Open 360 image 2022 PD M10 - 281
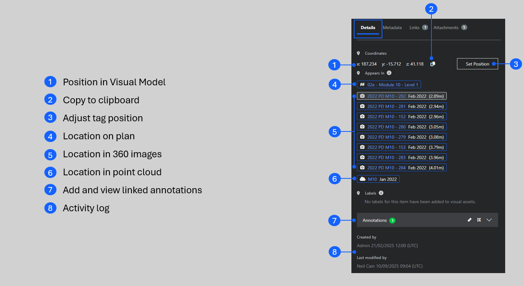This screenshot has height=286, width=524. click(x=402, y=106)
